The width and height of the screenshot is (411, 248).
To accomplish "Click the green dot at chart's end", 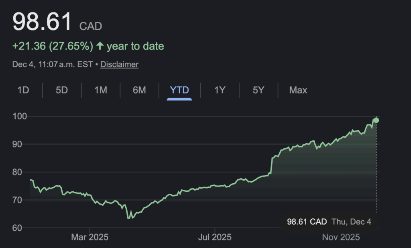I will [376, 120].
